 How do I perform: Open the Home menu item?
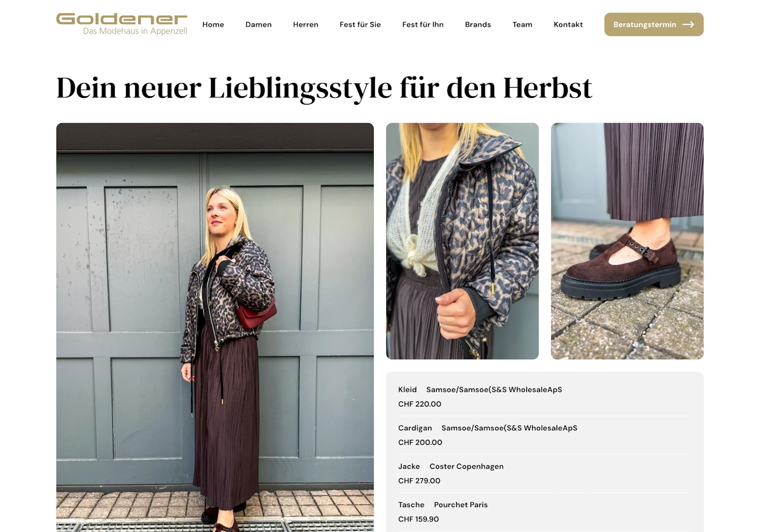(213, 24)
